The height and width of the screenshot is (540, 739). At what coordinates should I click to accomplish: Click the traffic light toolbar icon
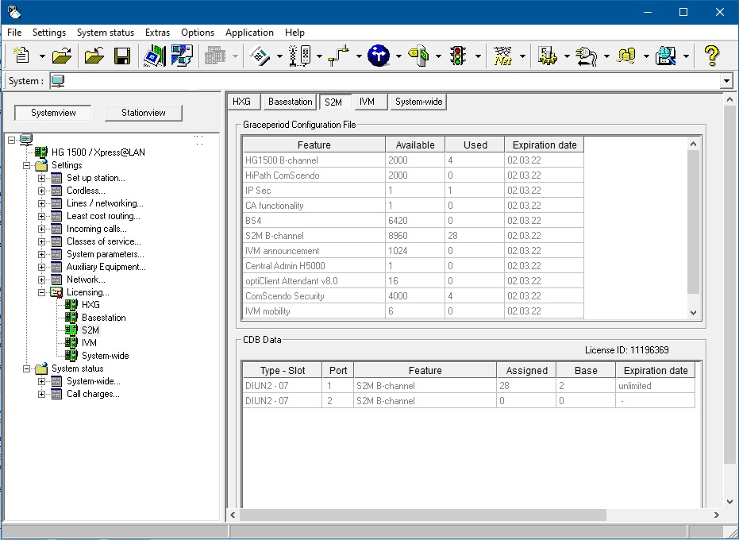tap(457, 56)
